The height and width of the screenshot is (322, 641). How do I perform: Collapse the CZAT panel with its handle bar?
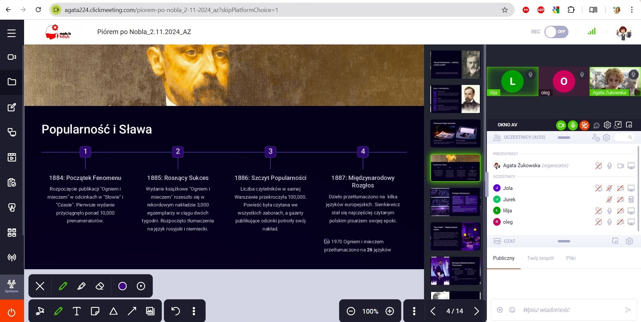click(x=564, y=241)
